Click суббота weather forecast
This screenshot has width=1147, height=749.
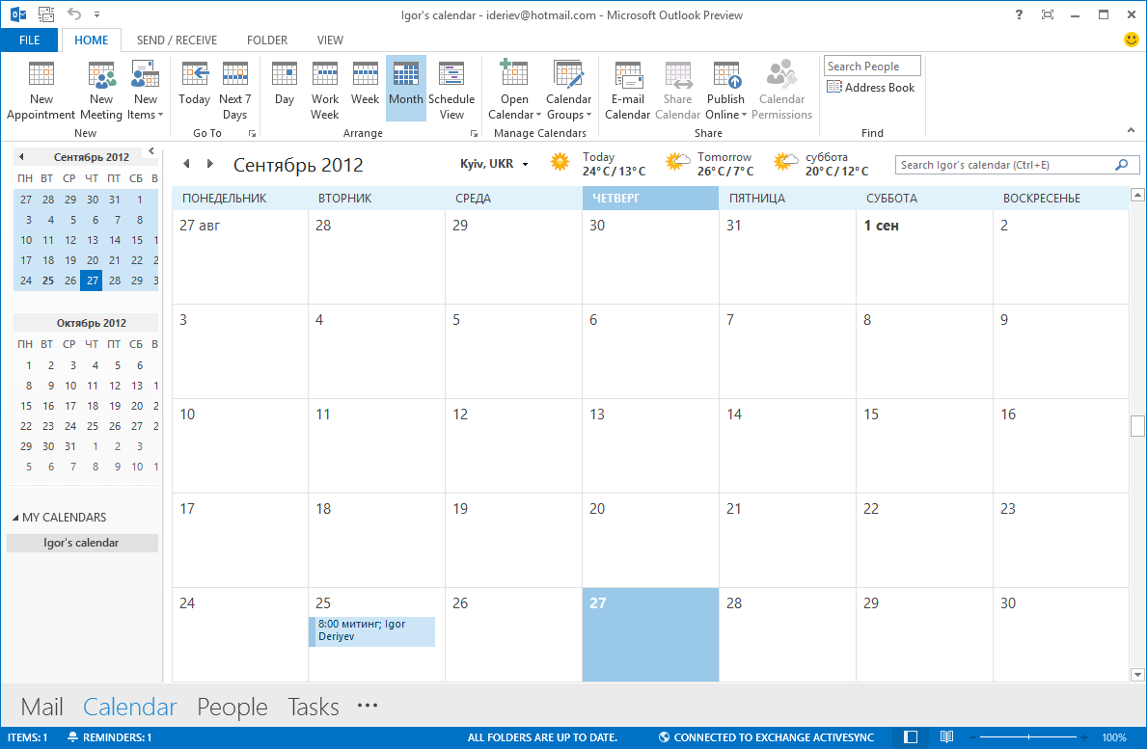coord(822,164)
